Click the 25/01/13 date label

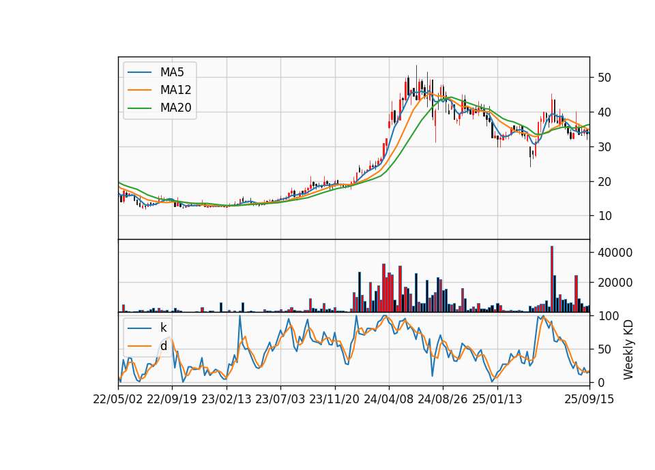click(x=497, y=399)
